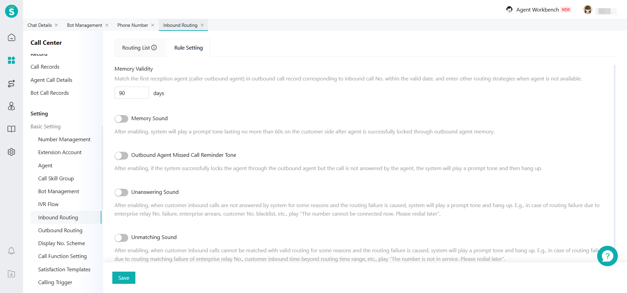
Task: Click the Save button
Action: pyautogui.click(x=124, y=278)
